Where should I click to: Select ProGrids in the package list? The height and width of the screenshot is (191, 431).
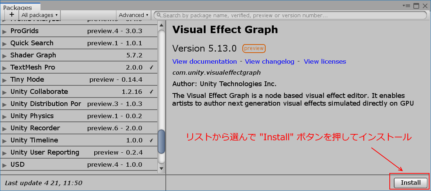(79, 31)
